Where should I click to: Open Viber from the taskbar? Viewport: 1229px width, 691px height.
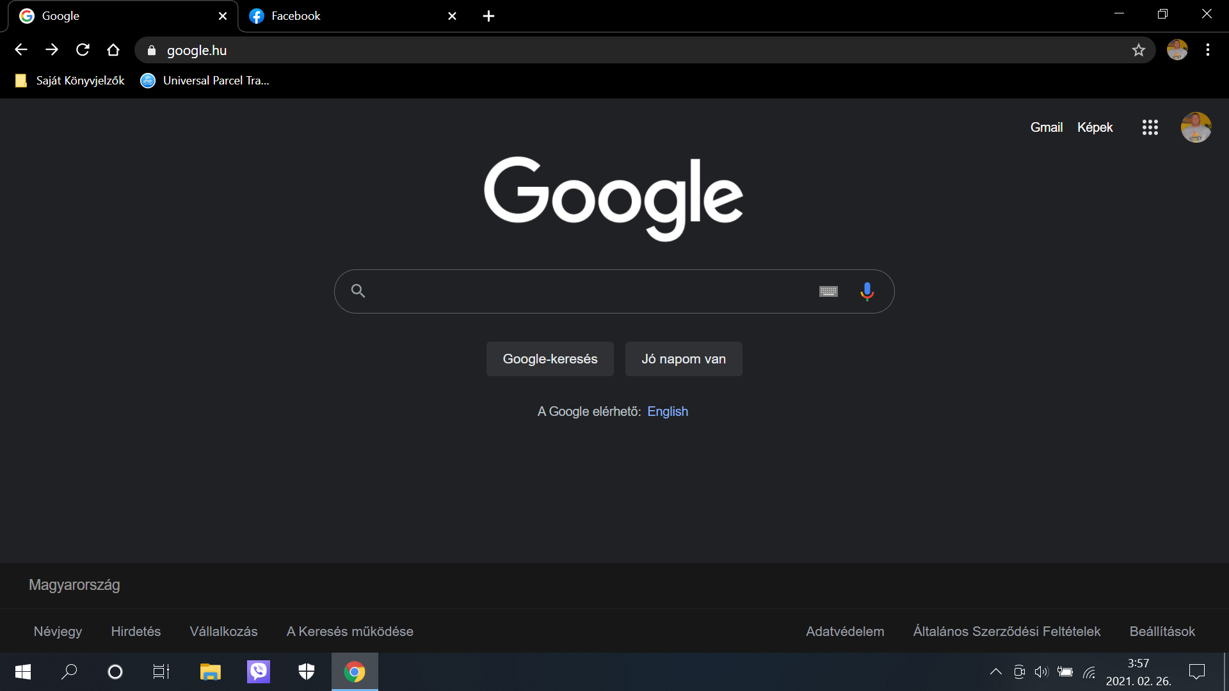coord(259,671)
